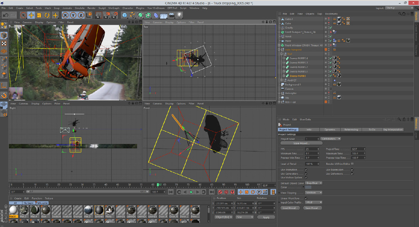Toggle Use Motion System checkbox
Image resolution: width=419 pixels, height=227 pixels.
pos(306,178)
